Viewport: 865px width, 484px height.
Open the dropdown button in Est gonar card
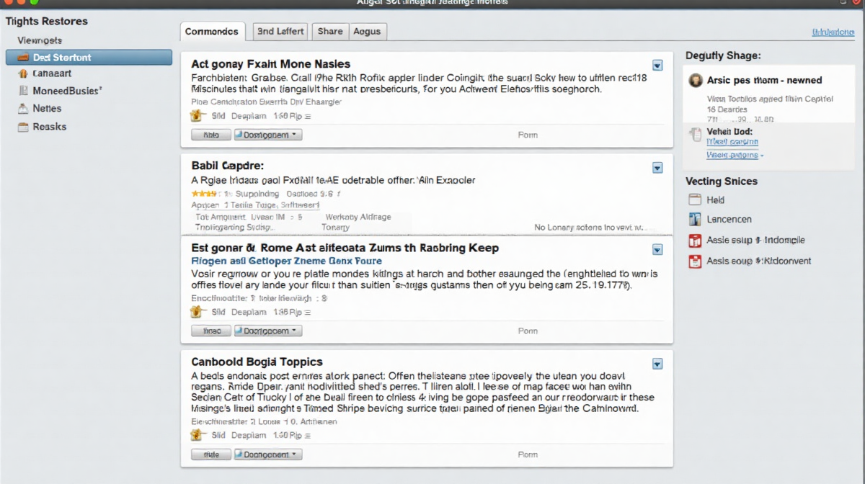pos(657,250)
